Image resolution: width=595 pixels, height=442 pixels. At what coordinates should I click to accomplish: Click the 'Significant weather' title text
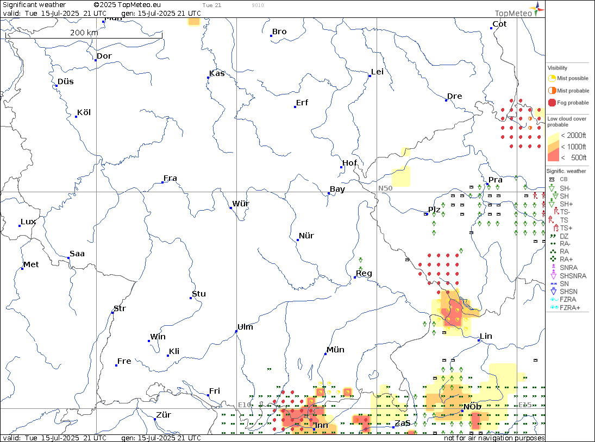point(34,5)
